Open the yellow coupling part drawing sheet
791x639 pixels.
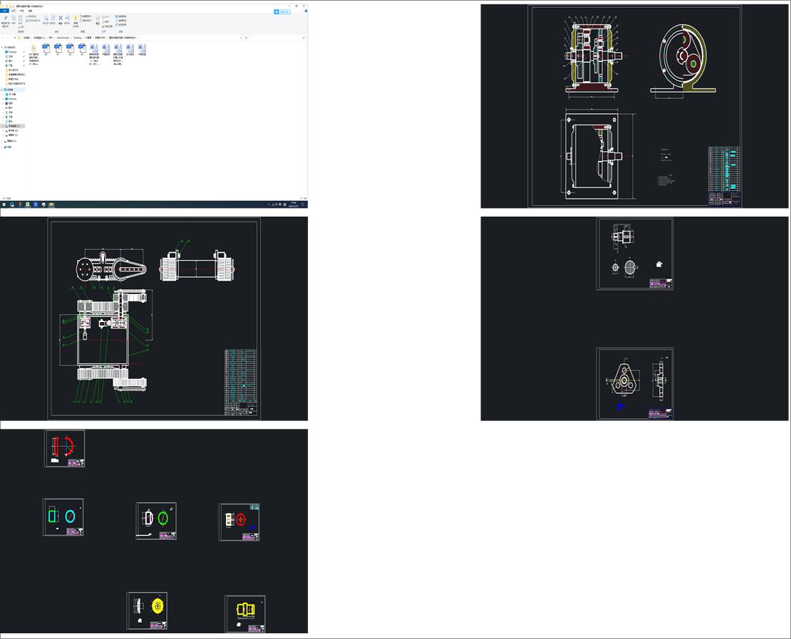click(244, 614)
